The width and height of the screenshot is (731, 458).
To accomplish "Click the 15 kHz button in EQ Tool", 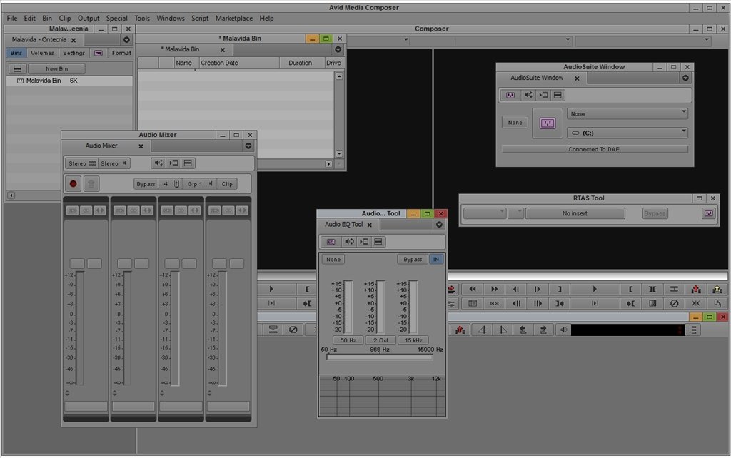I will tap(413, 340).
